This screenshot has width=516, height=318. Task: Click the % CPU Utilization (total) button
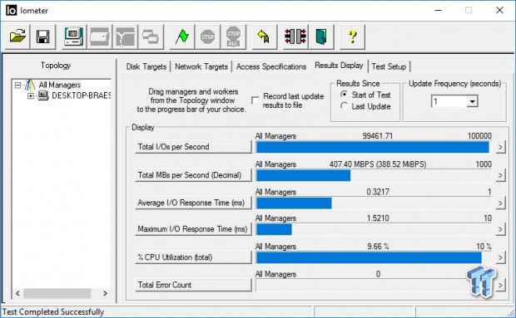[193, 257]
